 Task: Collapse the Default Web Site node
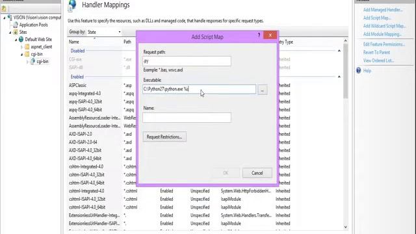16,40
